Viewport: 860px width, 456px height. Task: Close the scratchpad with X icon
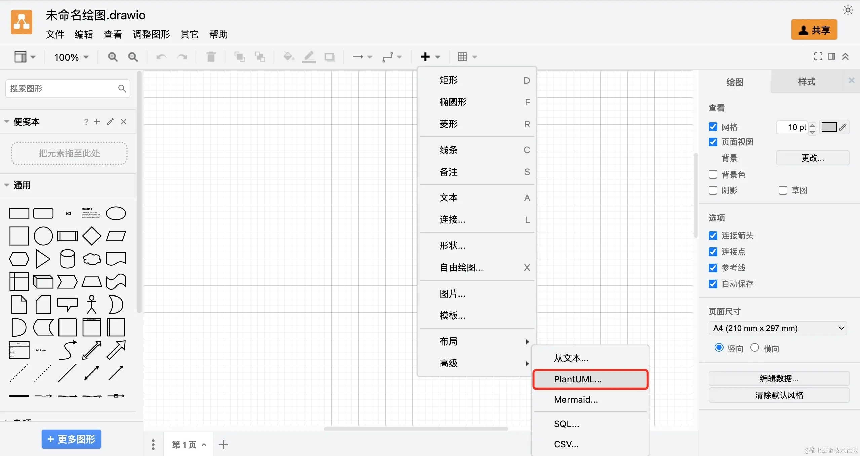(124, 122)
